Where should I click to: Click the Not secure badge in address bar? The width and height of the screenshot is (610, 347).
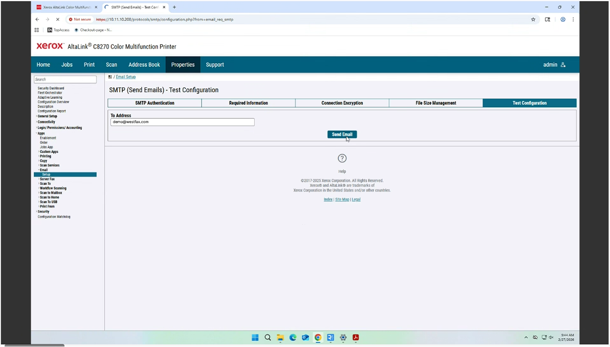(80, 20)
